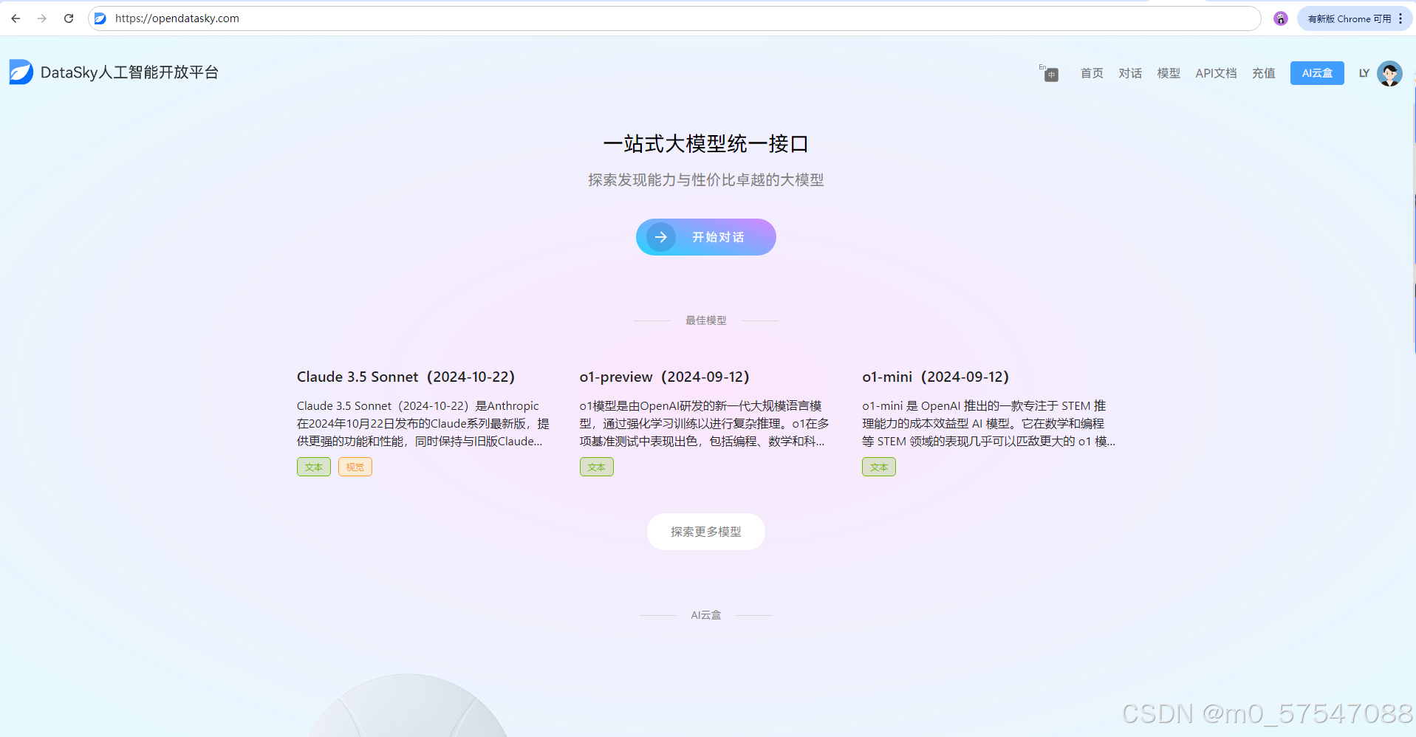
Task: Click 探索发现能力与性价比卓越的大模型 subtitle
Action: click(706, 179)
